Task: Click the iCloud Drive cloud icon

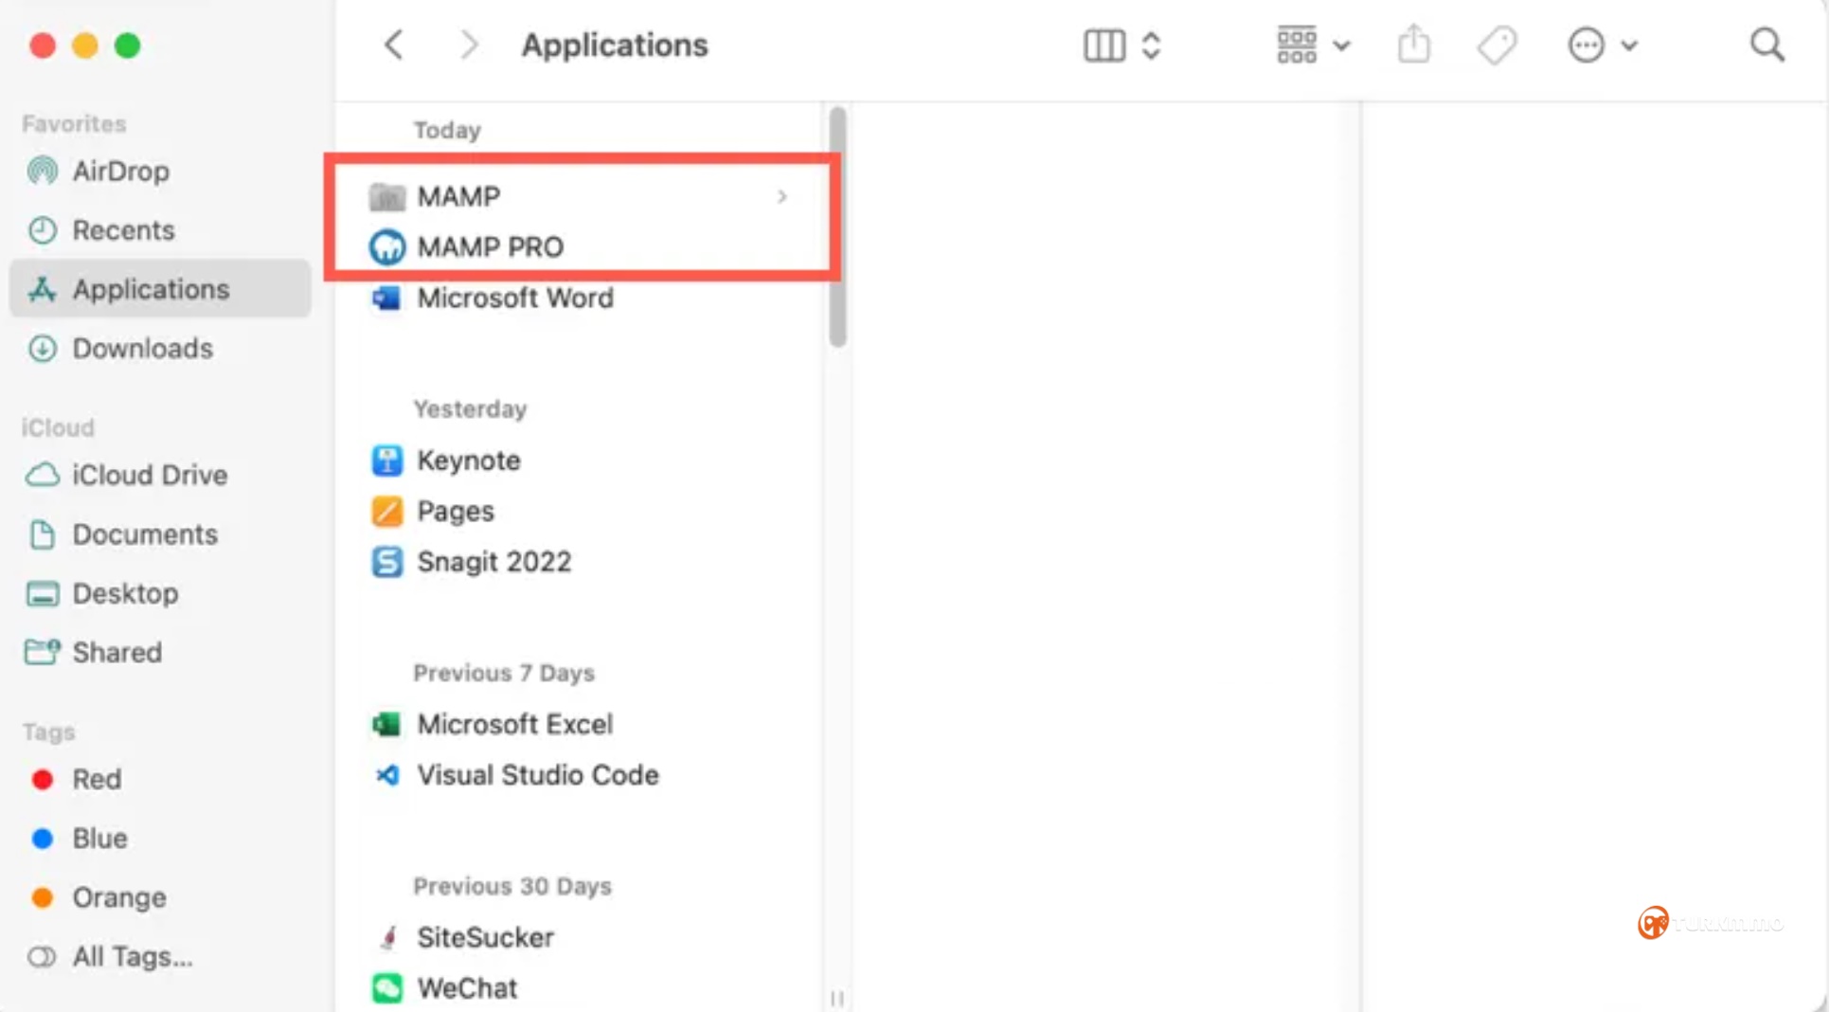Action: 43,475
